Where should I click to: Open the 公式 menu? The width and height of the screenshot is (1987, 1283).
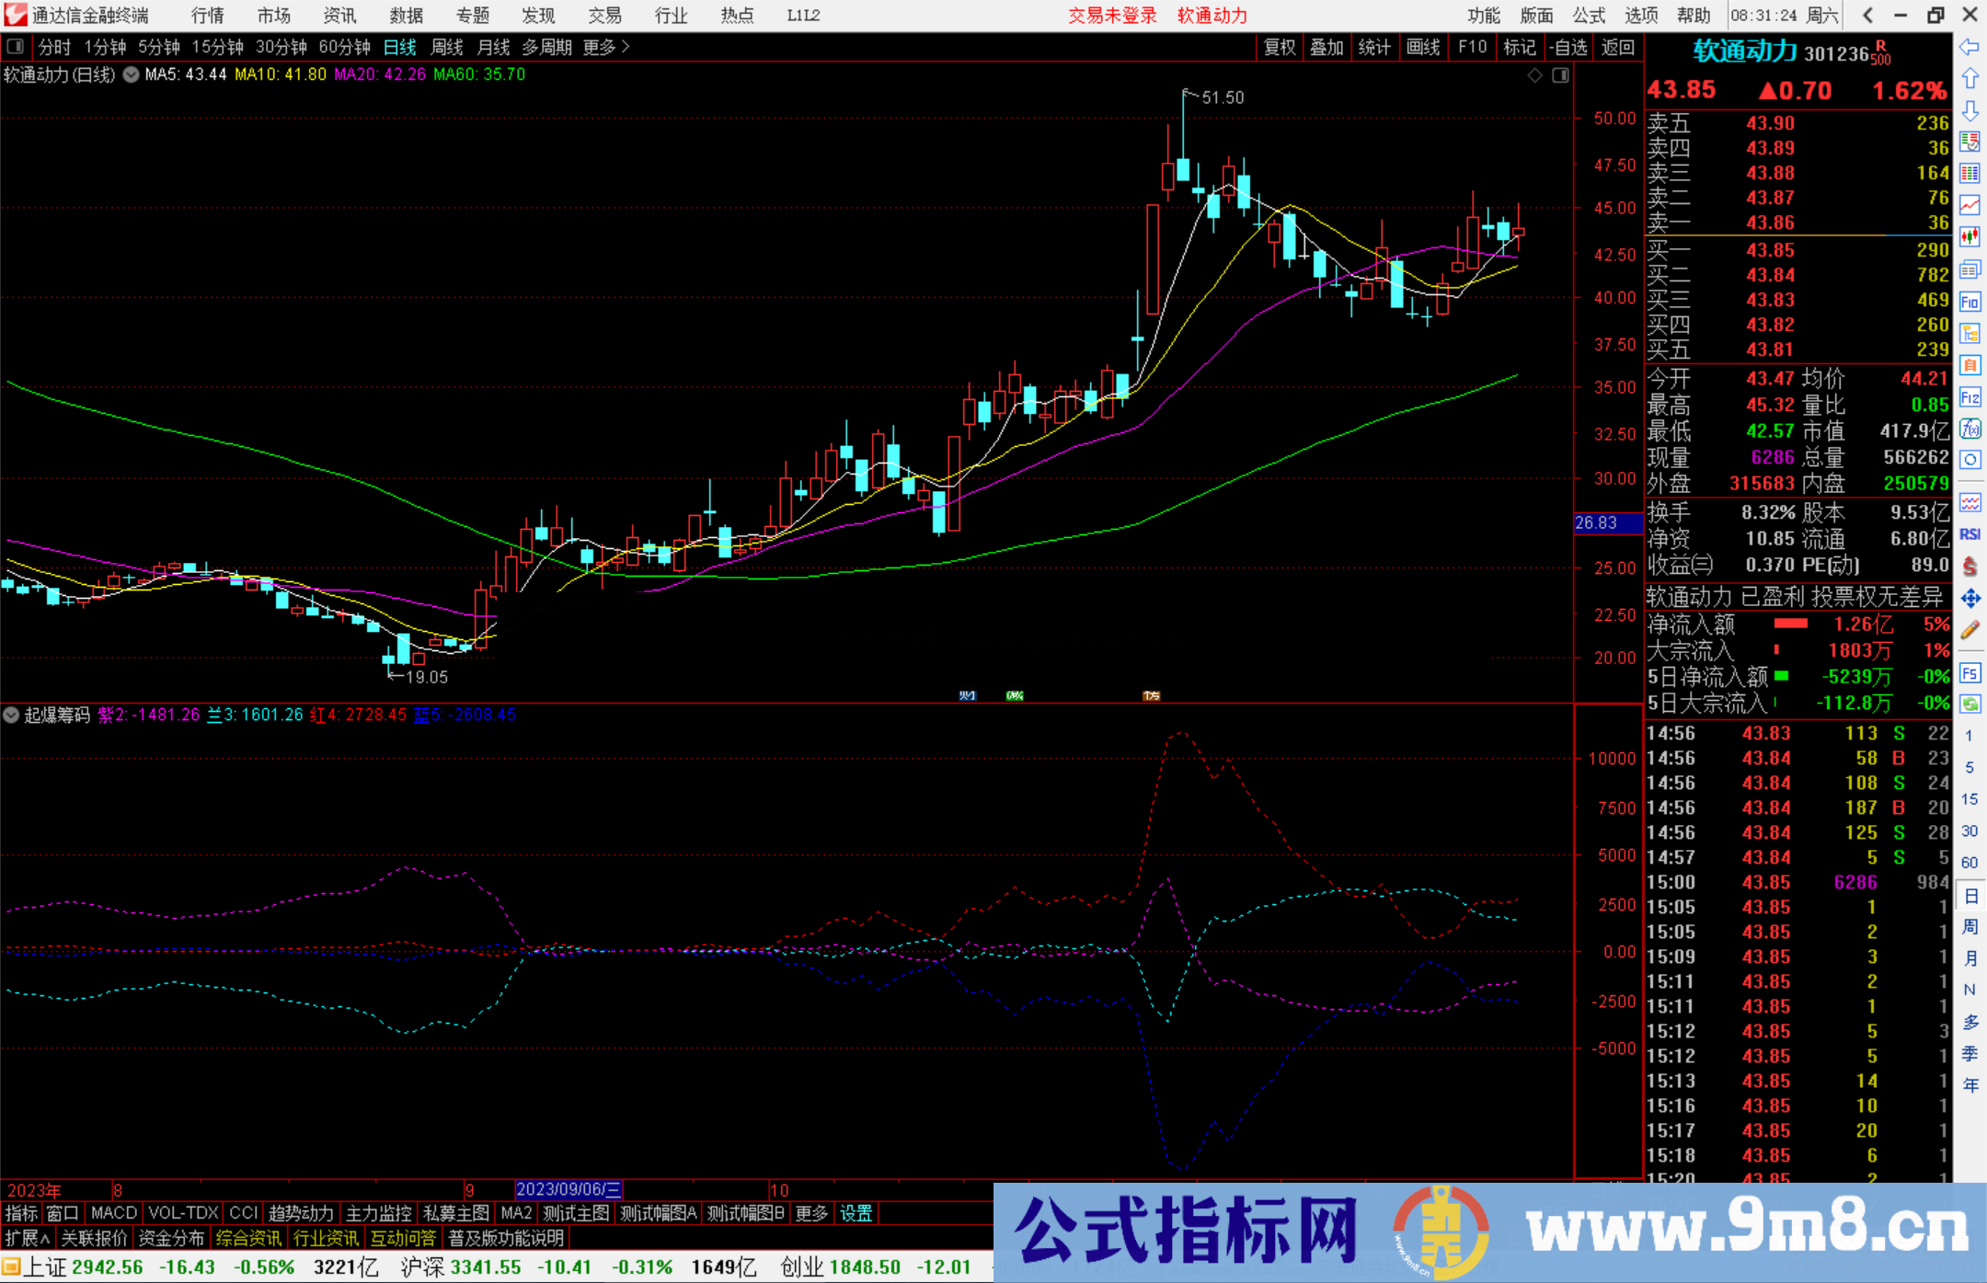click(1589, 16)
